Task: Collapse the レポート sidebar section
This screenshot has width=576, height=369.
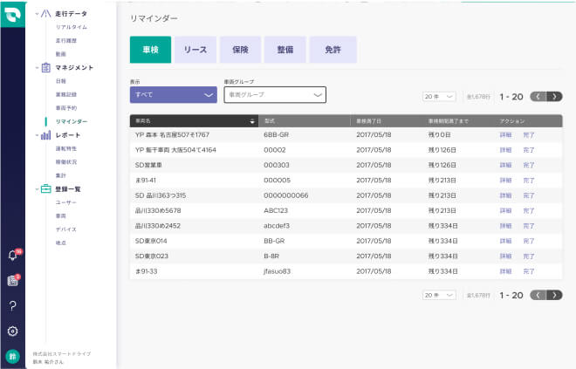Action: 36,135
